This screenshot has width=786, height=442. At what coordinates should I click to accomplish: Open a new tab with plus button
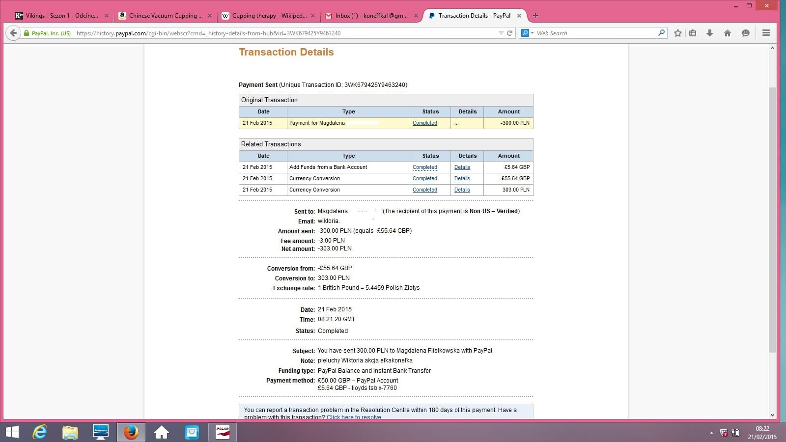(535, 16)
